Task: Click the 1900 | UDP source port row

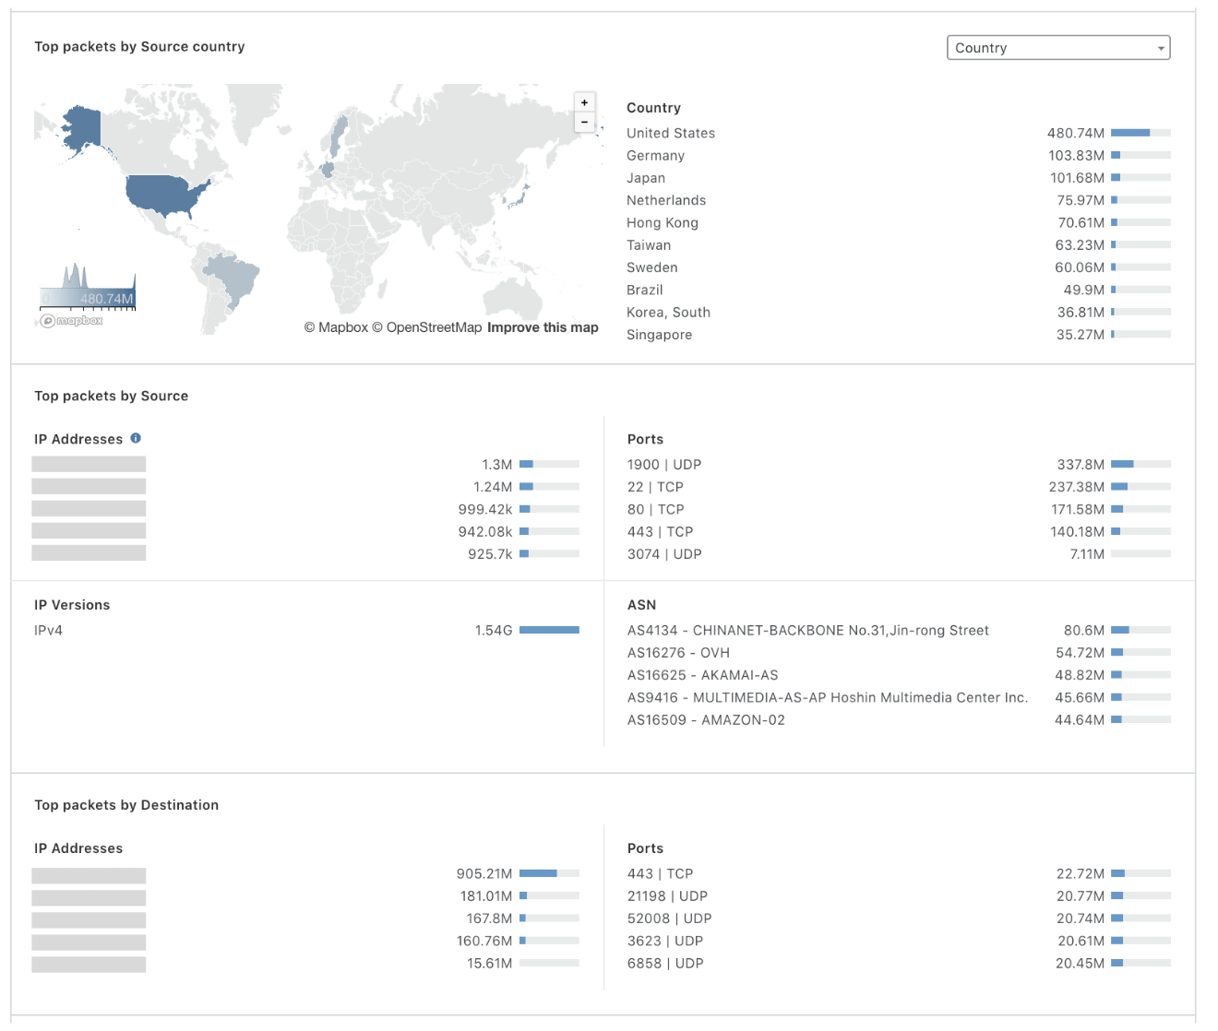Action: click(664, 465)
